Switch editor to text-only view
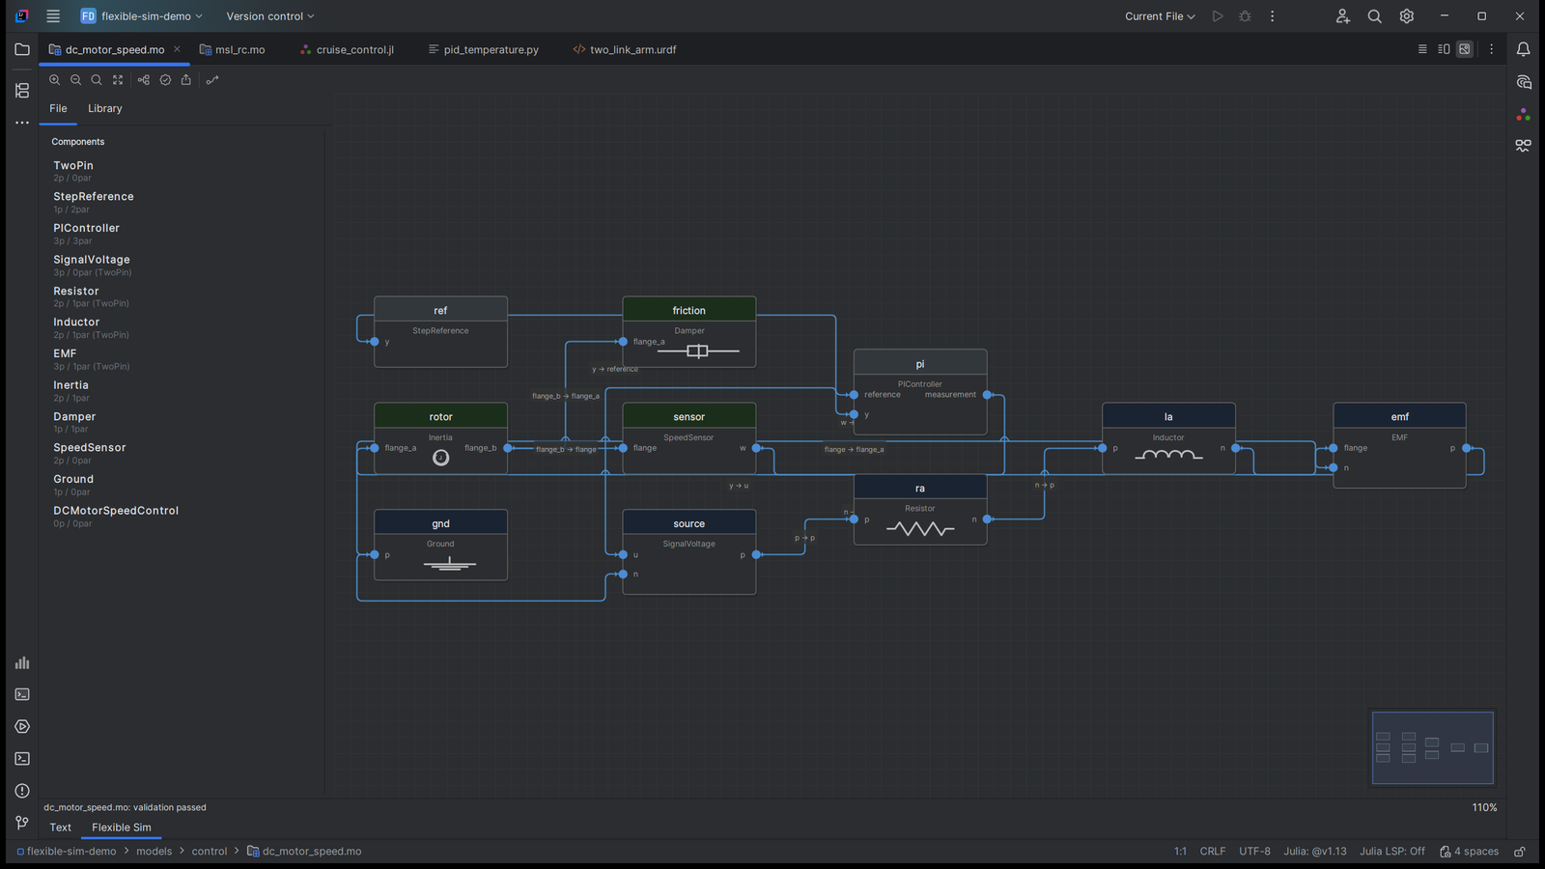 pos(1422,49)
